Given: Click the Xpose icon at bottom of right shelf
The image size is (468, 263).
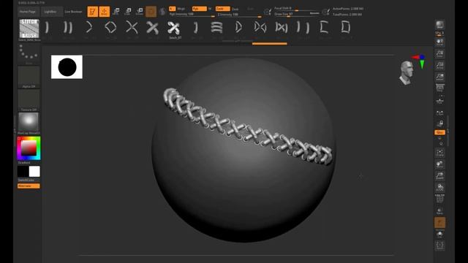Looking at the screenshot, I should (x=439, y=245).
